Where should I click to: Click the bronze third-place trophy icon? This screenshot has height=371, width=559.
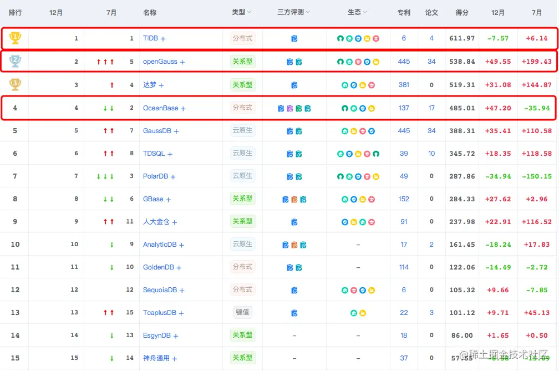pyautogui.click(x=15, y=84)
